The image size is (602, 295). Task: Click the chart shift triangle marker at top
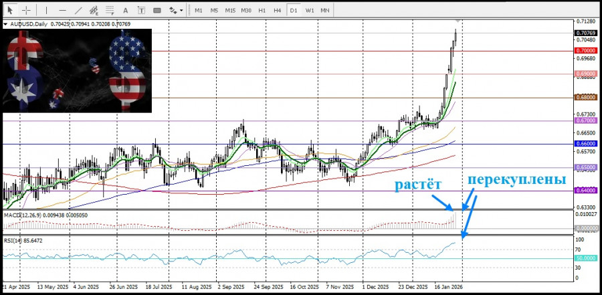click(x=458, y=20)
